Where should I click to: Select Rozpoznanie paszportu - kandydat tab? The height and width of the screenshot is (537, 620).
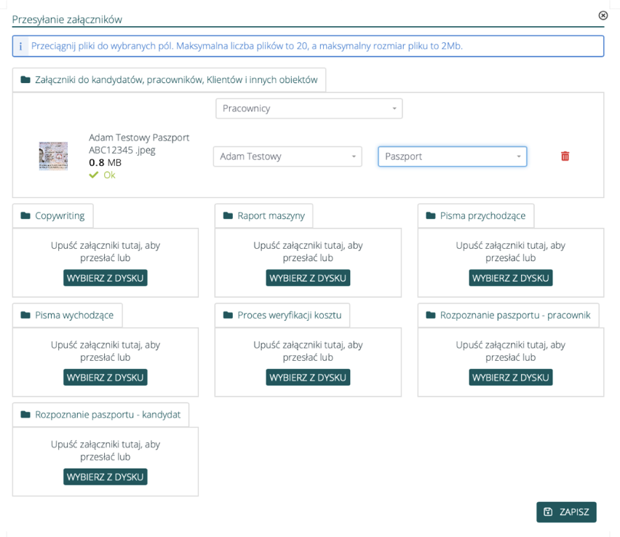pos(101,415)
